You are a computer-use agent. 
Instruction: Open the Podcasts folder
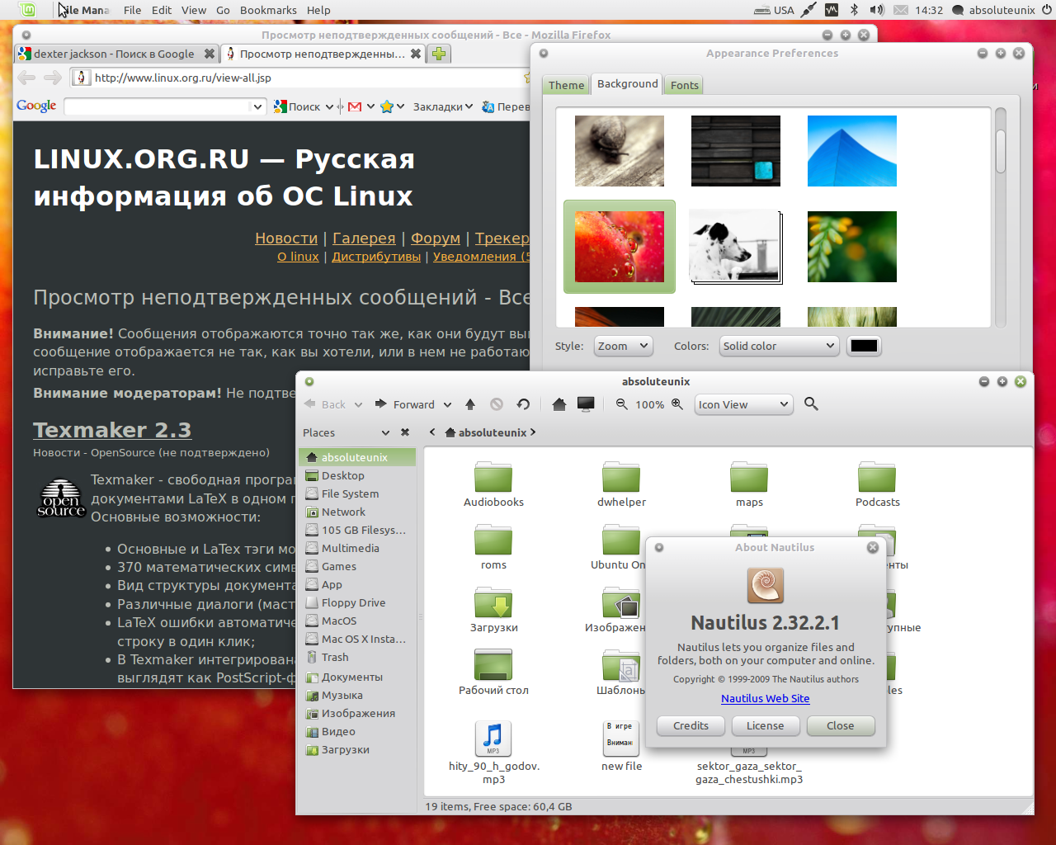point(877,484)
